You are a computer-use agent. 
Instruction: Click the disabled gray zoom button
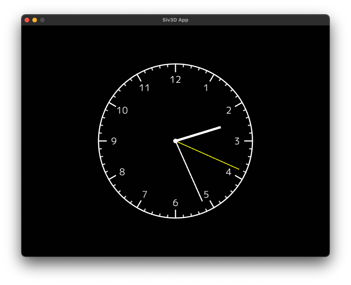pos(42,20)
